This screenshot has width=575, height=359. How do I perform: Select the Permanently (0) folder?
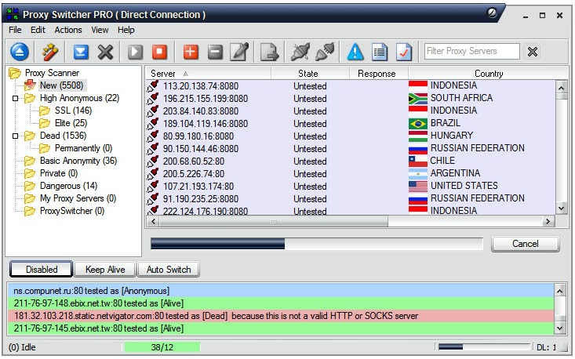[84, 148]
